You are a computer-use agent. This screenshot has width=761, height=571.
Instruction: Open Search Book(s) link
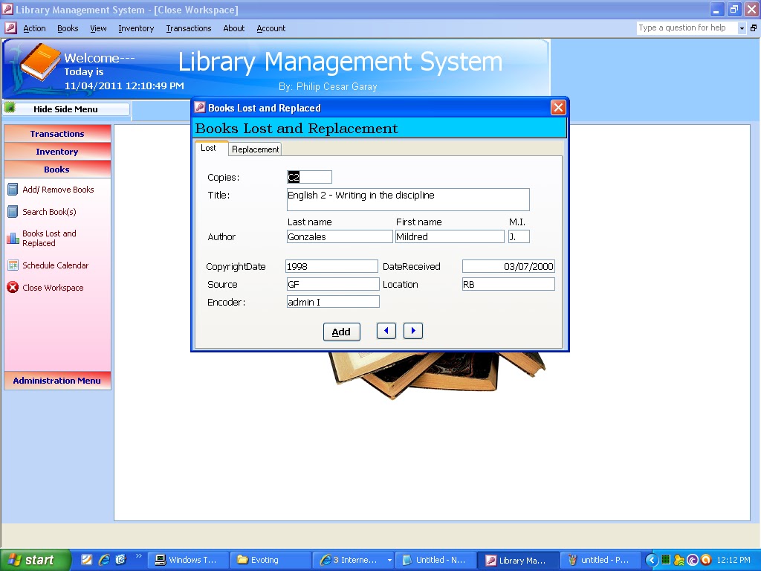pos(49,212)
